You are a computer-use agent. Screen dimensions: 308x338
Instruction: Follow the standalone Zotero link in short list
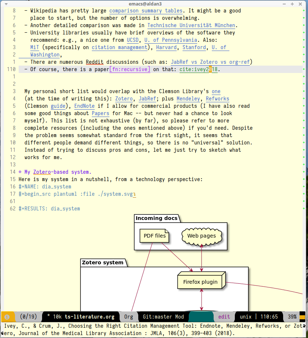[x=124, y=99]
